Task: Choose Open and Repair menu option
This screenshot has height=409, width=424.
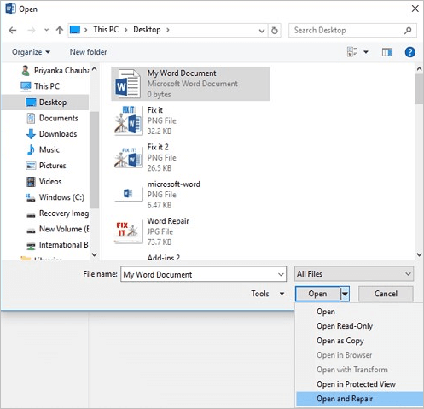Action: 359,399
